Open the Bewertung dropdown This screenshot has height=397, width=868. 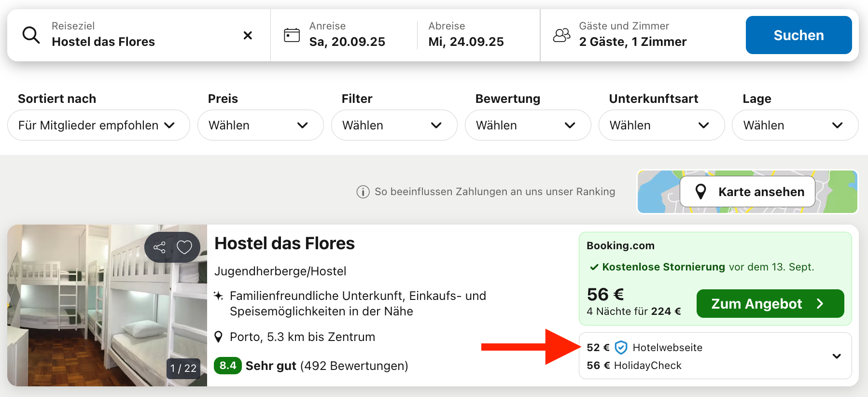(528, 125)
